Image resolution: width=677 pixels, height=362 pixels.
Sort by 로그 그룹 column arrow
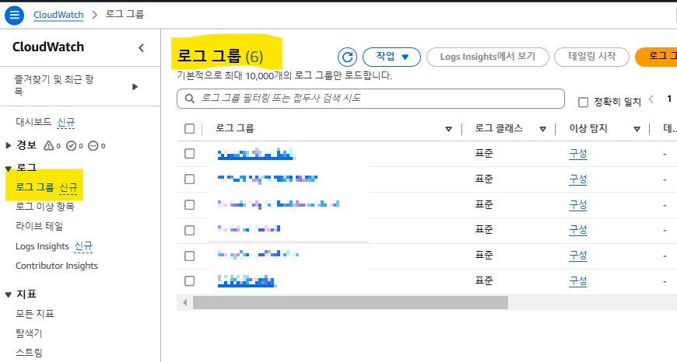click(x=448, y=129)
